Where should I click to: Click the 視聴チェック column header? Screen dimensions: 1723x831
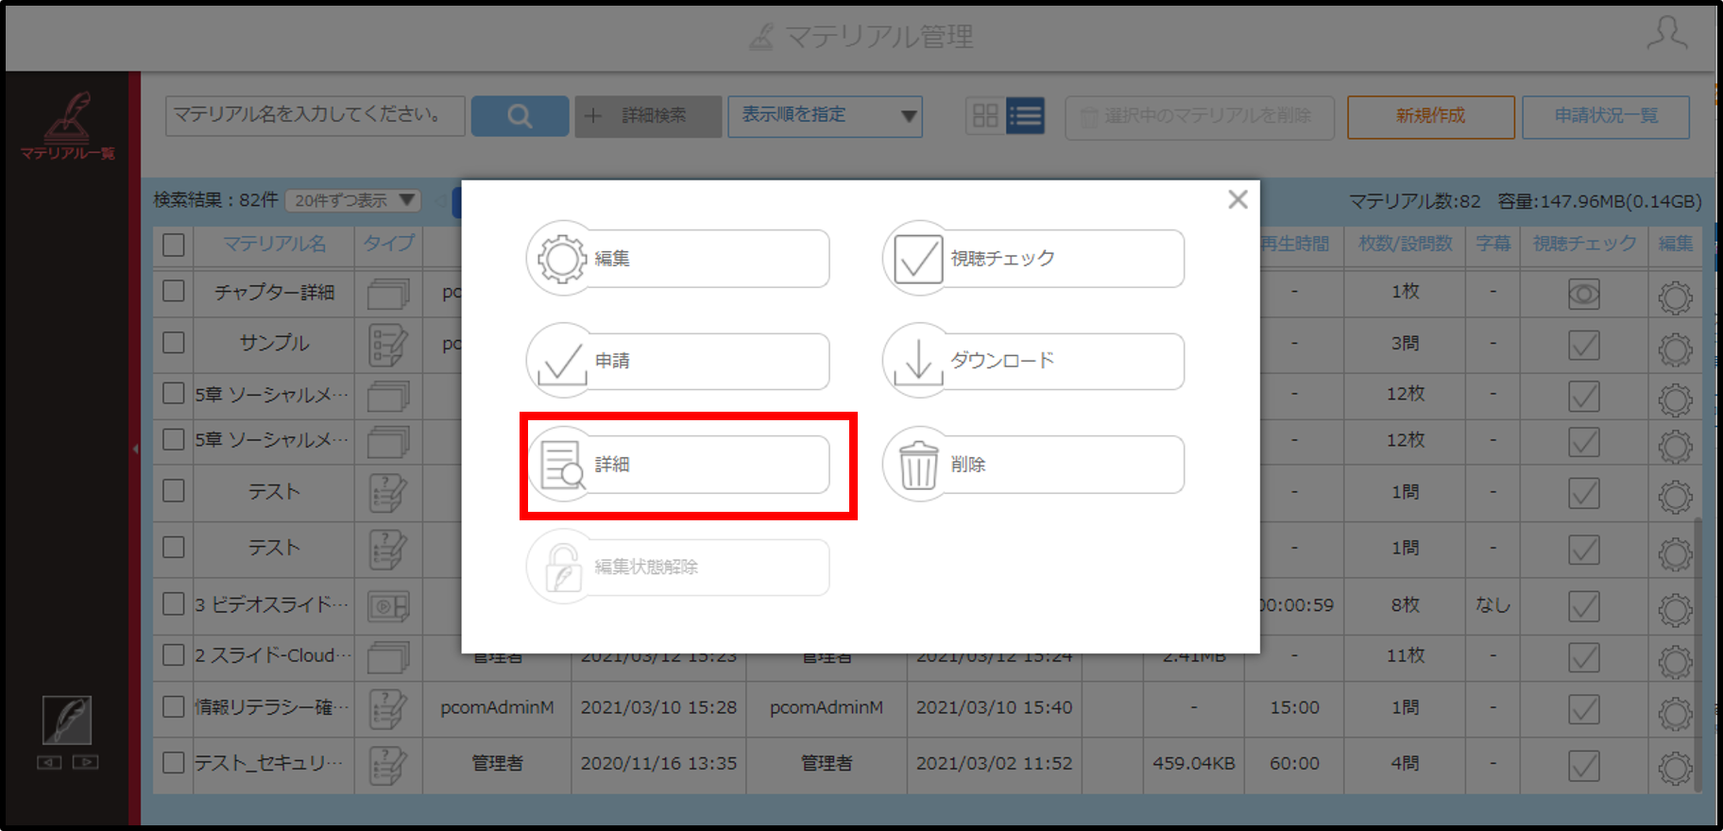pos(1584,244)
